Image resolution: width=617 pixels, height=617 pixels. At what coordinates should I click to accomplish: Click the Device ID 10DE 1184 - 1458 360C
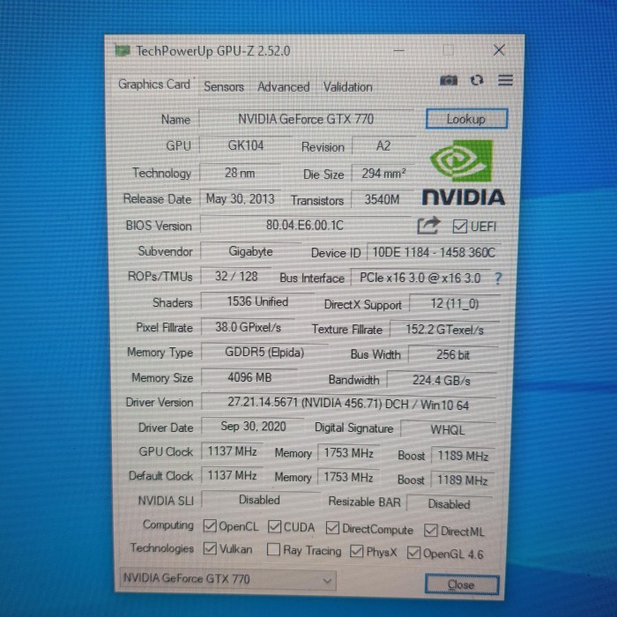coord(434,252)
